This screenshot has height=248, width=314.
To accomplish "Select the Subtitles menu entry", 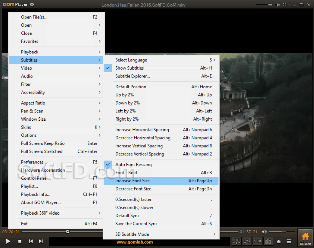I will pyautogui.click(x=56, y=60).
